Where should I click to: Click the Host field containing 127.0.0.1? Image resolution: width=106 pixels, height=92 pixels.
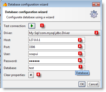tap(57, 40)
